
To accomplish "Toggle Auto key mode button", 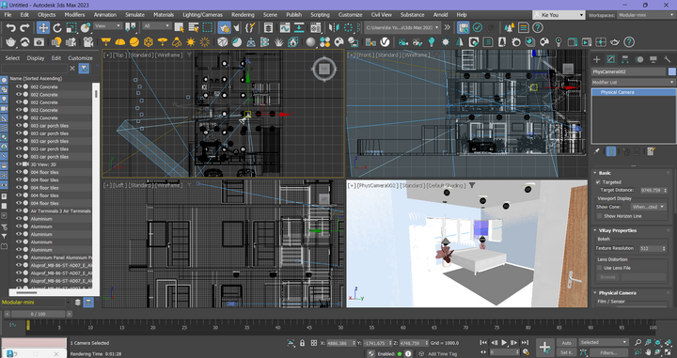I will pyautogui.click(x=566, y=343).
